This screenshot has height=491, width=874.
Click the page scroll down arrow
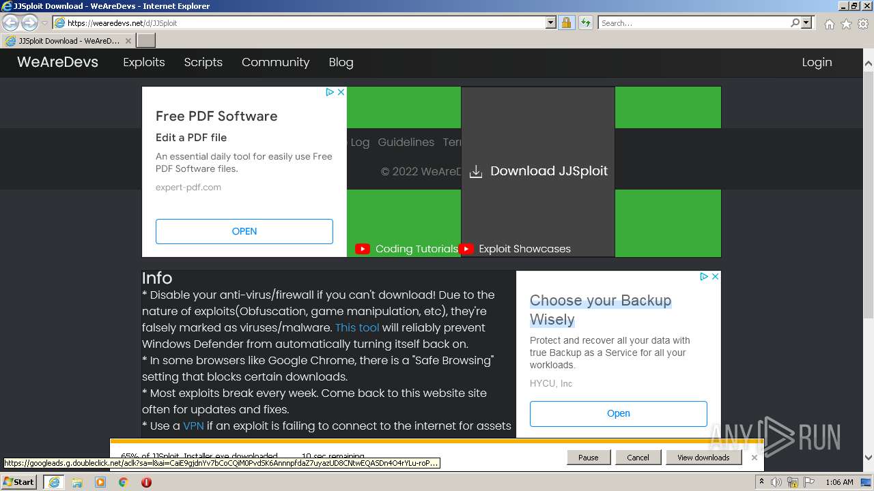tap(869, 458)
